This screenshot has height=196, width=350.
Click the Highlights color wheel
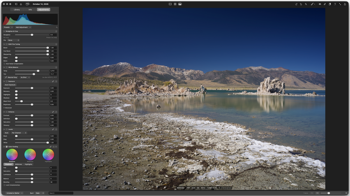(48, 155)
